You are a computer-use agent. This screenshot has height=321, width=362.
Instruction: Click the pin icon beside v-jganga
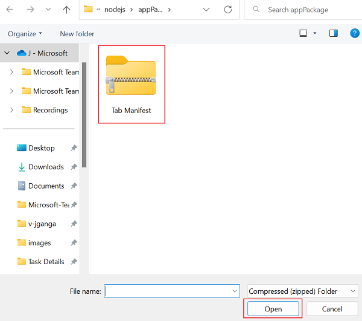click(x=74, y=224)
